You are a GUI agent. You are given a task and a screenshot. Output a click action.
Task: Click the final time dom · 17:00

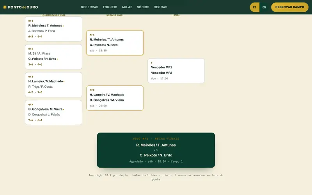[160, 78]
